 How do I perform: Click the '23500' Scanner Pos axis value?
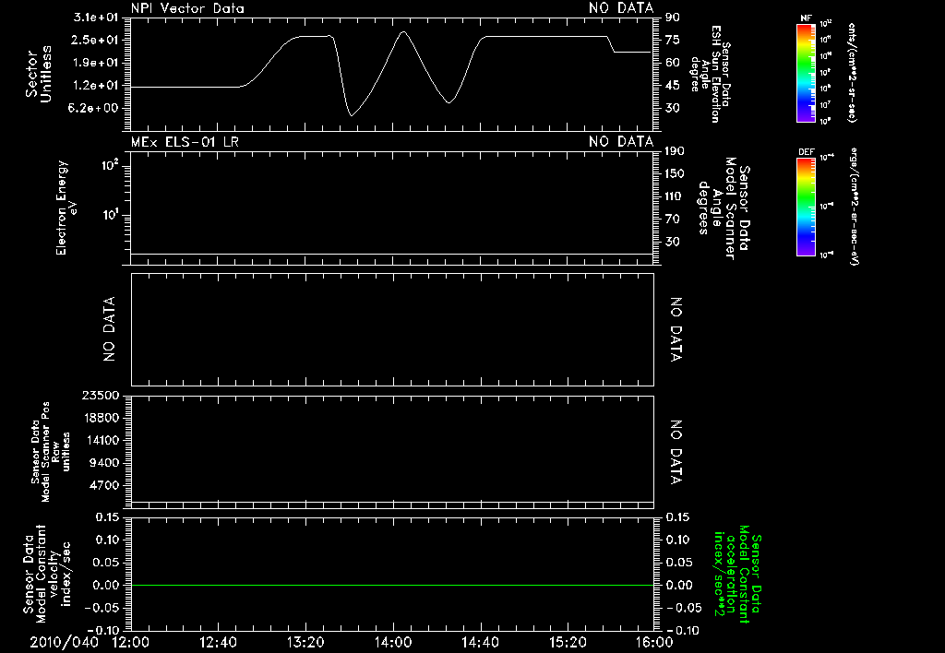coord(100,395)
